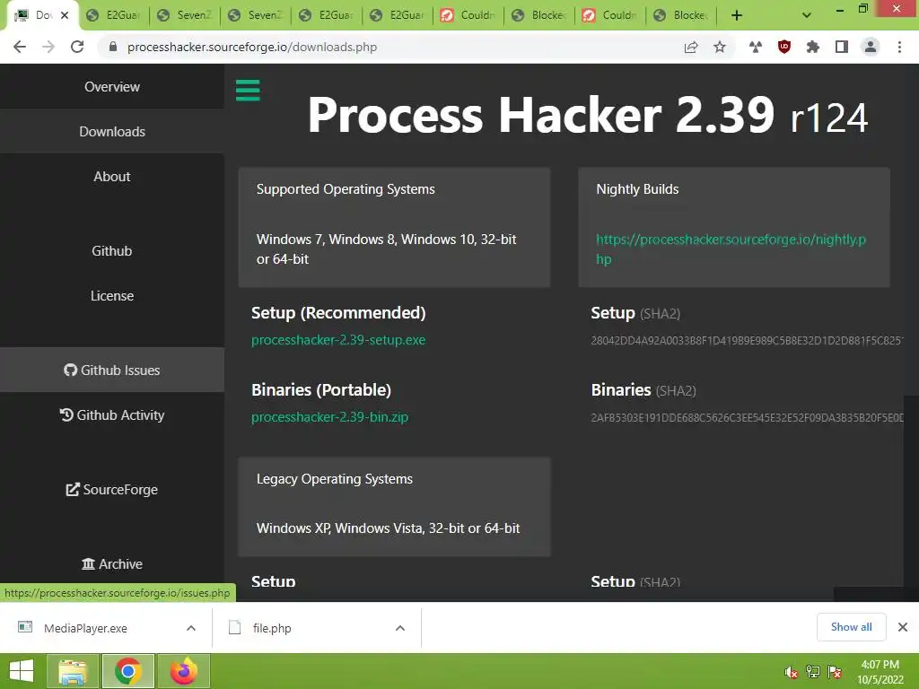Image resolution: width=919 pixels, height=689 pixels.
Task: Click Process Hacker 2.39 heading
Action: [x=587, y=115]
